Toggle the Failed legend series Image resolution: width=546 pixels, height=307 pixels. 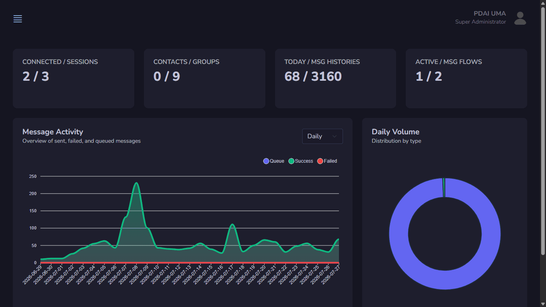pyautogui.click(x=327, y=161)
